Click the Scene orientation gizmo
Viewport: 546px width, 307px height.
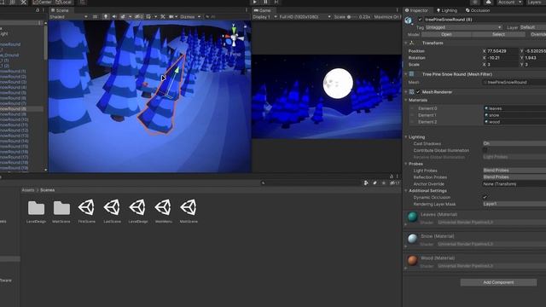click(234, 38)
